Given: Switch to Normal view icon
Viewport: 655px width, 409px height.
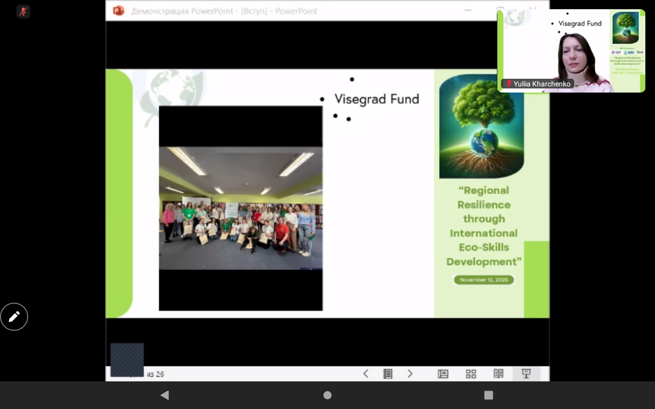Looking at the screenshot, I should (x=443, y=374).
